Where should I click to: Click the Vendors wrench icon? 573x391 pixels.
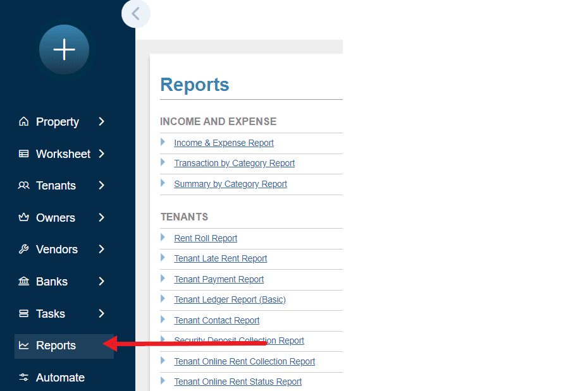coord(24,250)
